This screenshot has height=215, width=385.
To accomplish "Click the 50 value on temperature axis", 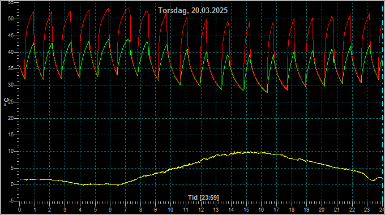I will click(11, 19).
